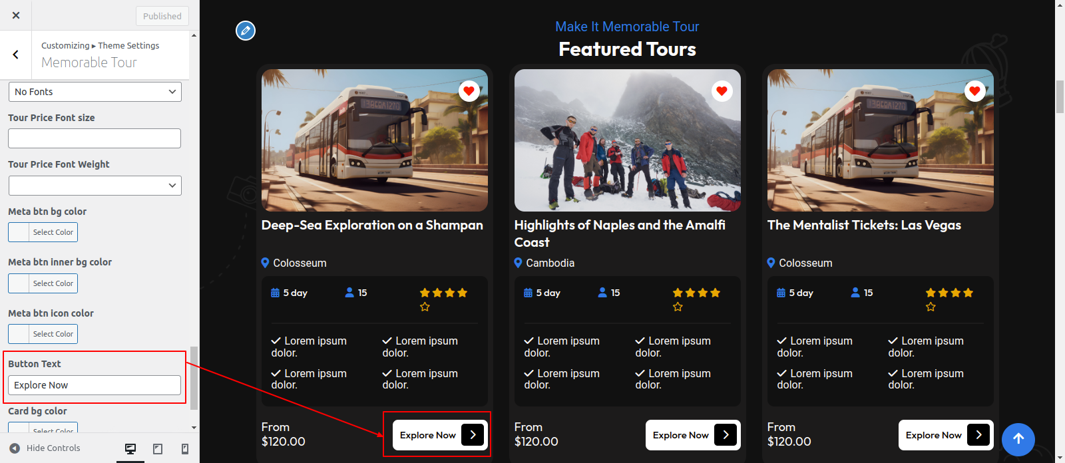The image size is (1065, 463).
Task: Go back using the left chevron arrow
Action: coord(16,55)
